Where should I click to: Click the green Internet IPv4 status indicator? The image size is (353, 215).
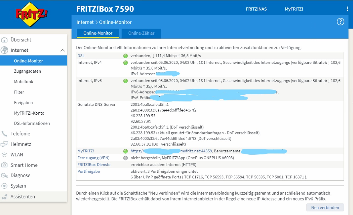[125, 63]
